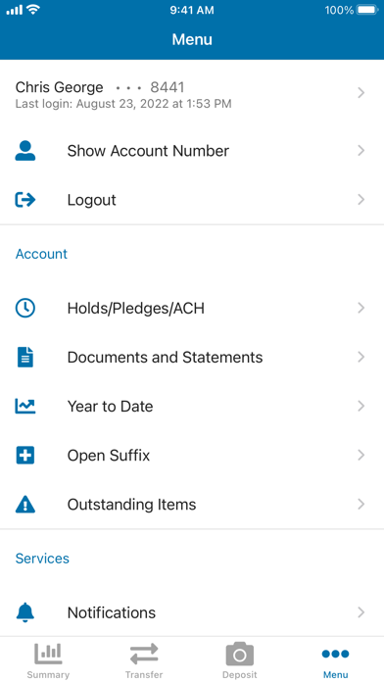
Task: Select the Menu tab label
Action: pos(336,675)
